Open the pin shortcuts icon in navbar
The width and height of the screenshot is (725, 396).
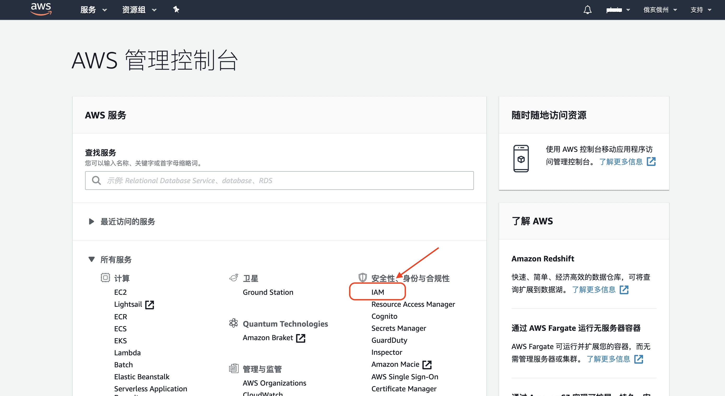pyautogui.click(x=176, y=10)
